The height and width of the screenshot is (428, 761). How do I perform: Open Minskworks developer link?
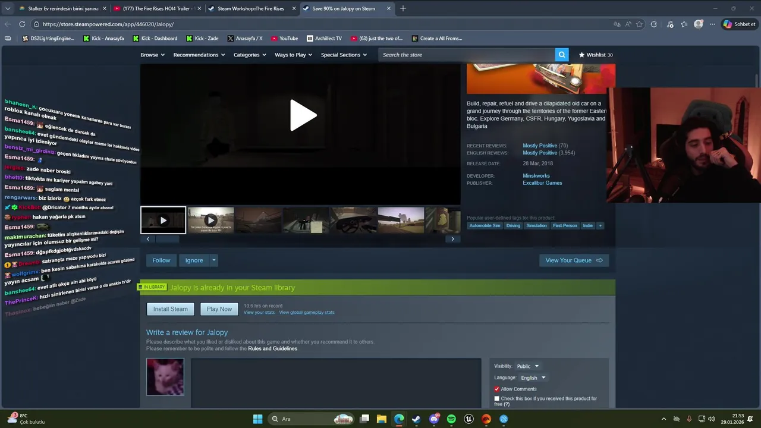tap(536, 176)
